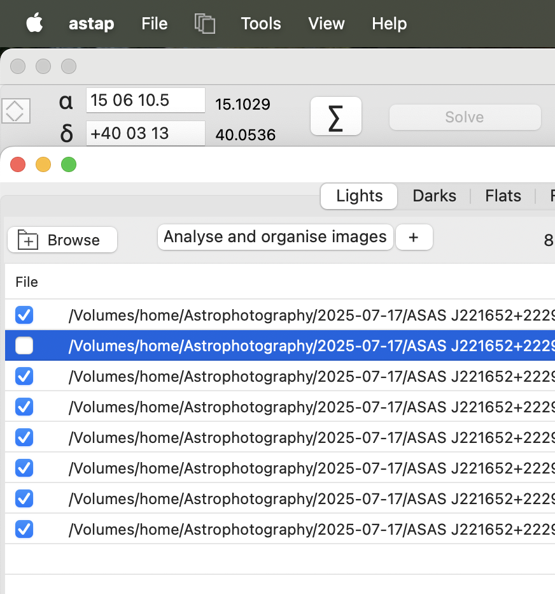Click the delta declination field
This screenshot has width=555, height=594.
pos(146,133)
